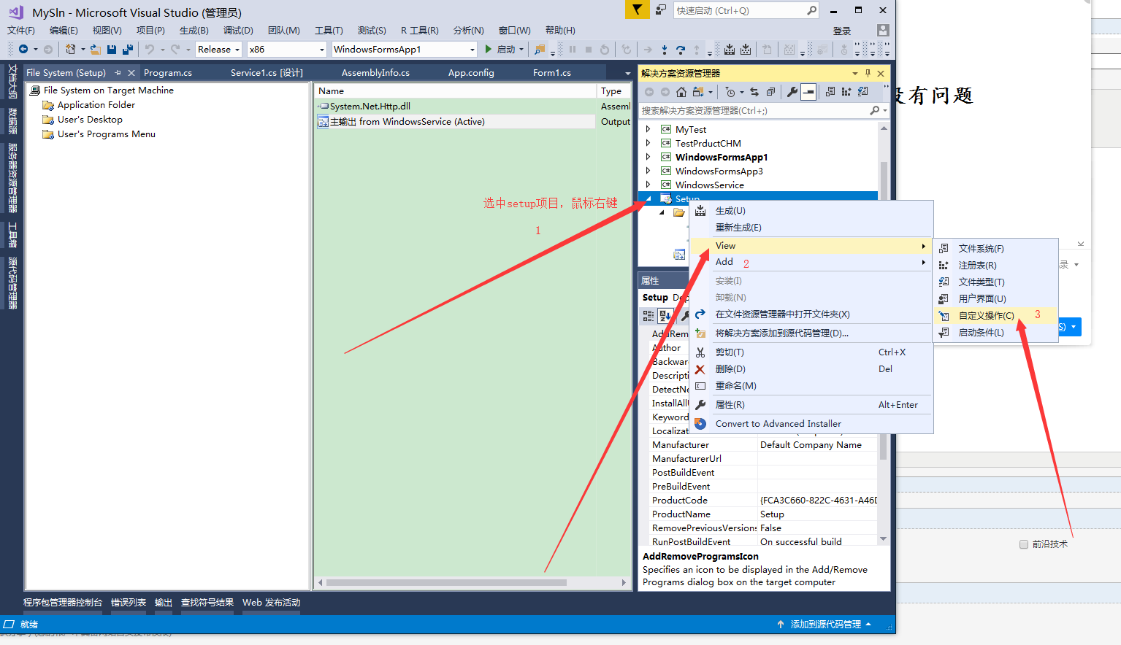Image resolution: width=1121 pixels, height=645 pixels.
Task: Click Collapse All icon in Solution Explorer
Action: coord(770,92)
